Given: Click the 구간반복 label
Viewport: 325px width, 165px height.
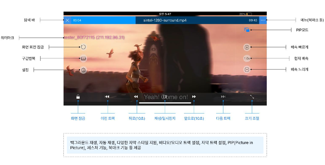Looking at the screenshot, I should 29,58.
